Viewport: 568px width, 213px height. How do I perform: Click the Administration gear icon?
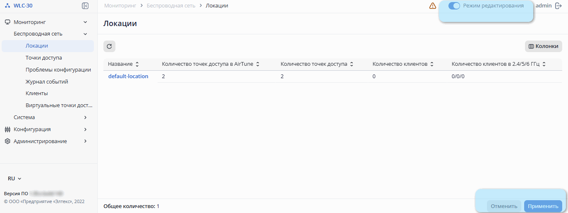7,141
